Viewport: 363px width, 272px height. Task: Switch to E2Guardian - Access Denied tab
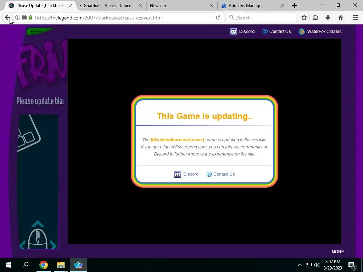click(x=105, y=6)
